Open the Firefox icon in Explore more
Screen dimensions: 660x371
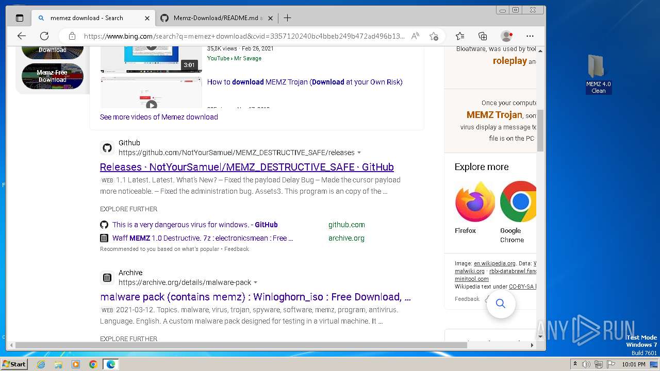pos(475,201)
